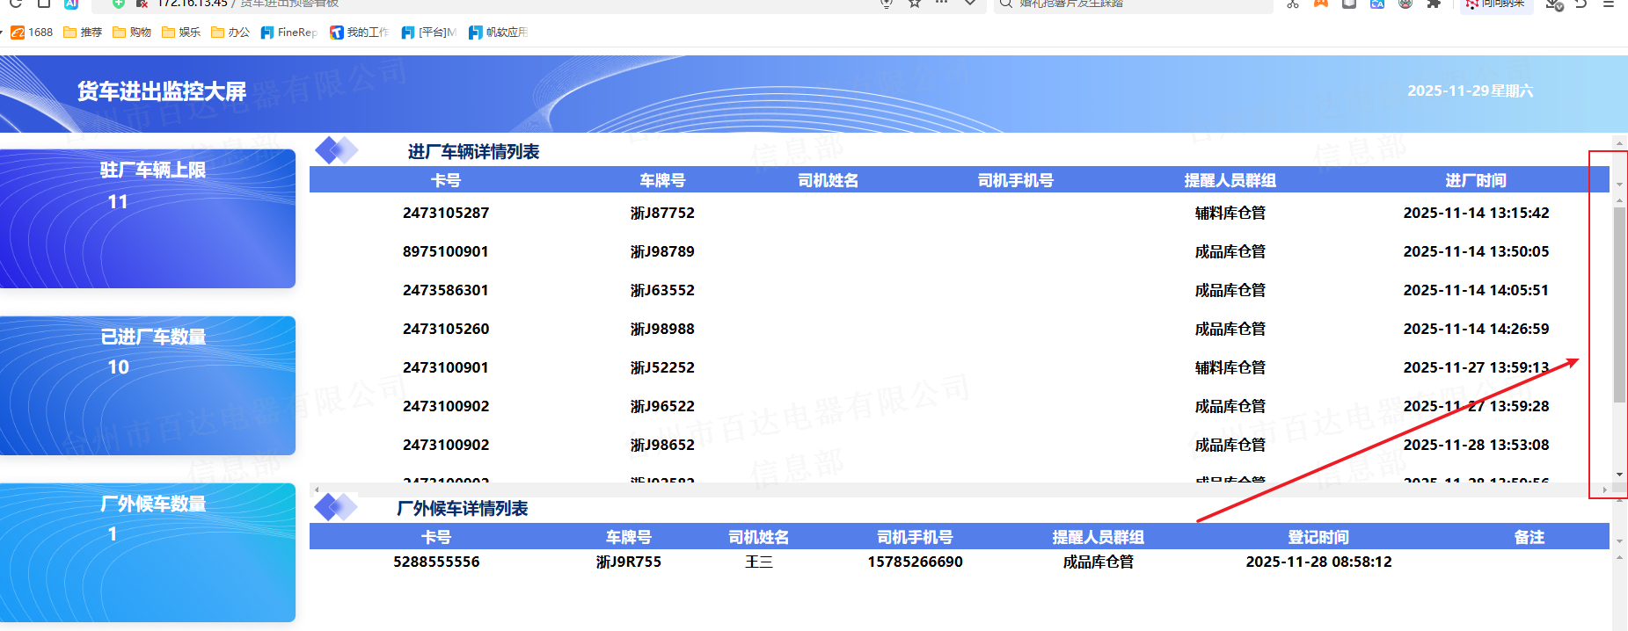Click the scroll-up arrow of 进厂车辆 table
1628x631 pixels.
(1619, 201)
